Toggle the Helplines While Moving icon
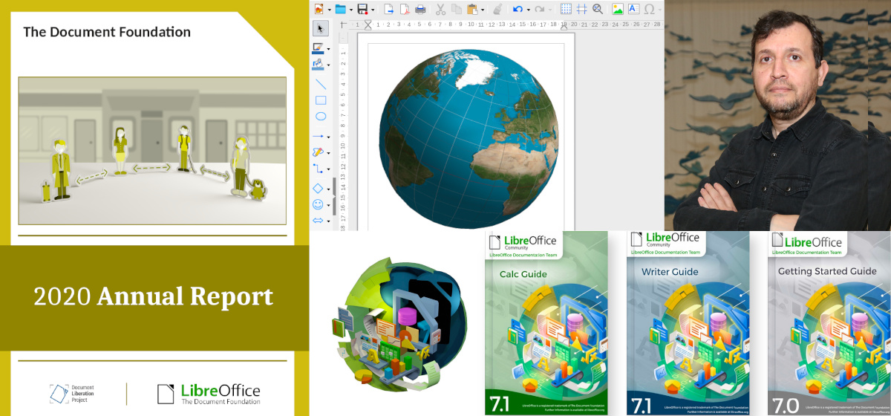 (x=582, y=9)
